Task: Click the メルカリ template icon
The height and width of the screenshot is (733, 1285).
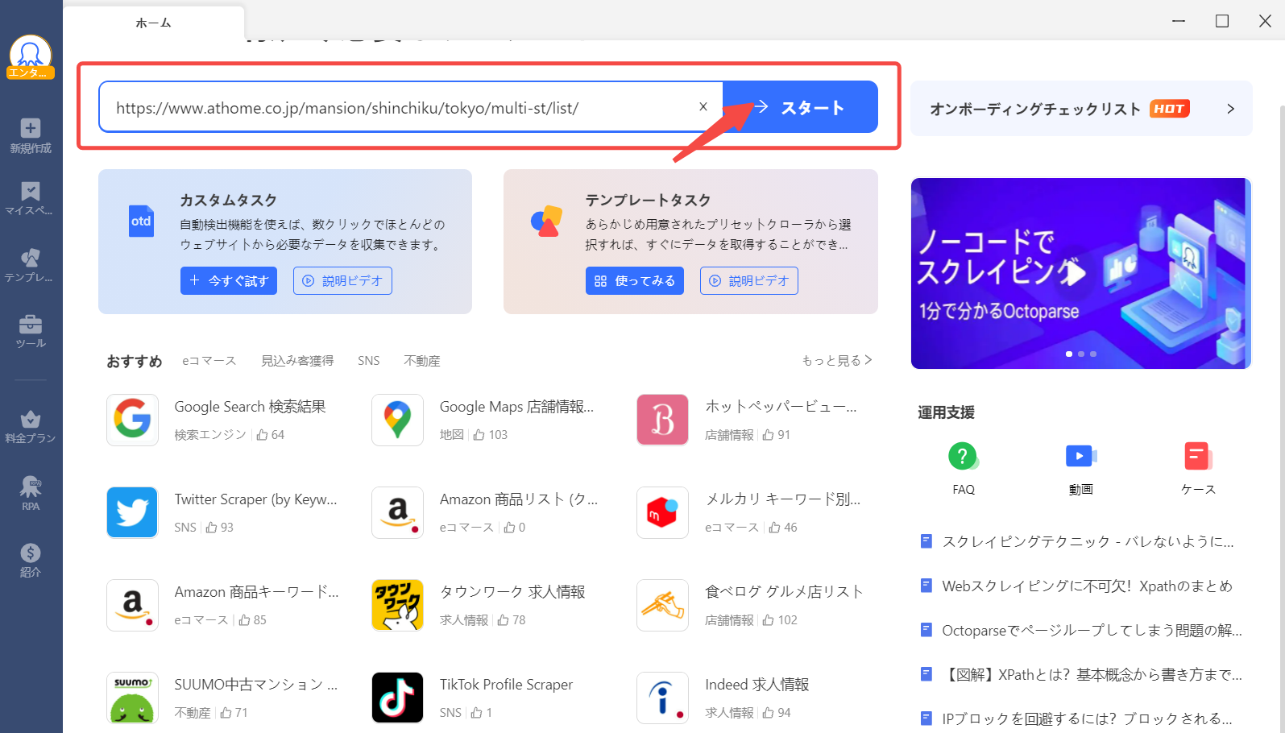Action: [662, 512]
